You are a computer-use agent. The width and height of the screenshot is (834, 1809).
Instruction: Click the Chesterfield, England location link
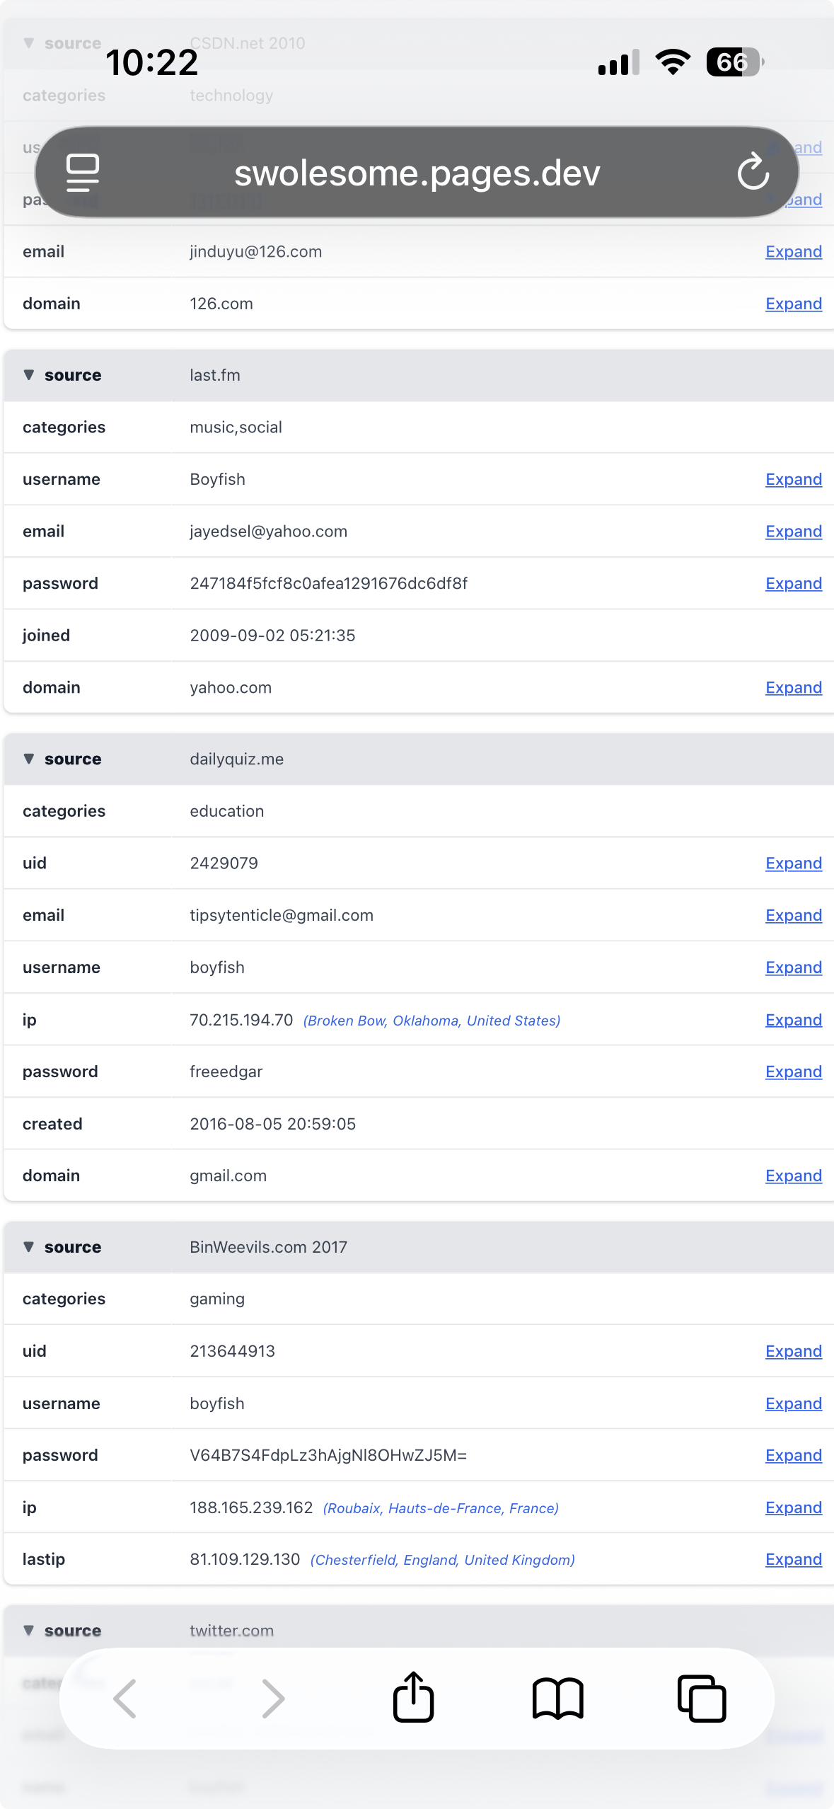(442, 1560)
